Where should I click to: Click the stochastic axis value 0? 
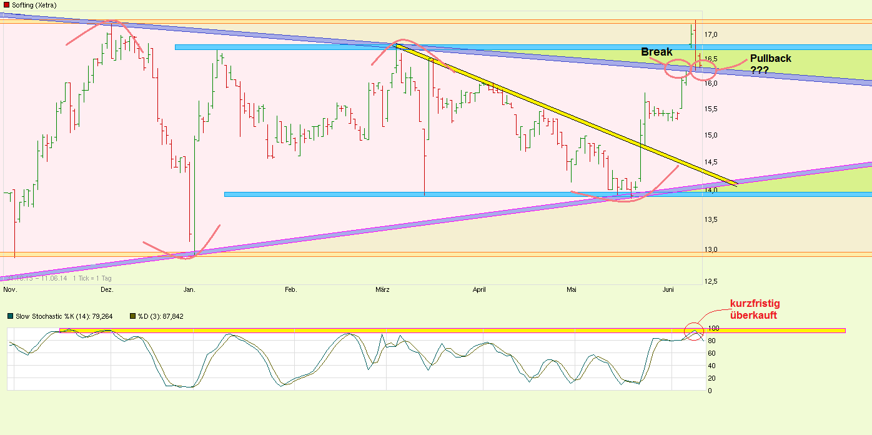click(710, 391)
